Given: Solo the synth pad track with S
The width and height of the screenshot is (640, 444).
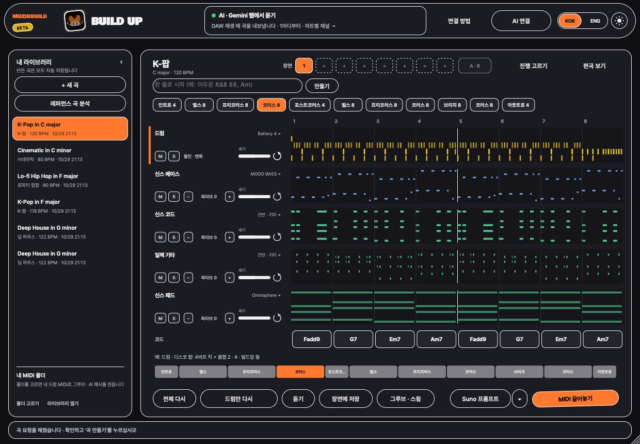Looking at the screenshot, I should [x=174, y=318].
